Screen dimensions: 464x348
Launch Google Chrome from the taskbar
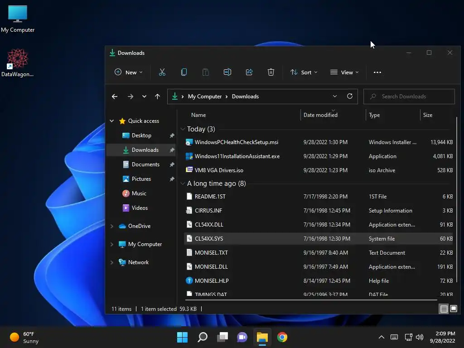(x=282, y=337)
